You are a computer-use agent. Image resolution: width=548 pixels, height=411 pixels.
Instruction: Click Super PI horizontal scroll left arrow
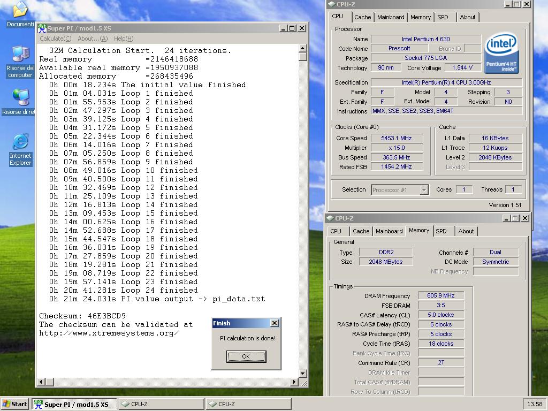coord(41,382)
